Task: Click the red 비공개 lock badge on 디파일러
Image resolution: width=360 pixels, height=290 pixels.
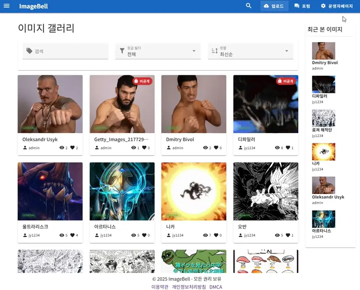Action: pyautogui.click(x=285, y=81)
